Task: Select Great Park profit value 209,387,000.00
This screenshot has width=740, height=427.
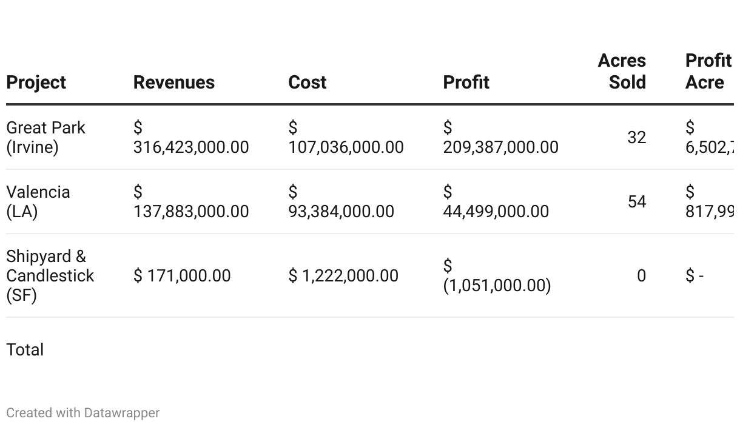Action: 500,138
